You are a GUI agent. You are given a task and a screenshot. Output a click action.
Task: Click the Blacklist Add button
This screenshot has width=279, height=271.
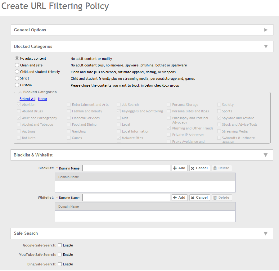179,168
